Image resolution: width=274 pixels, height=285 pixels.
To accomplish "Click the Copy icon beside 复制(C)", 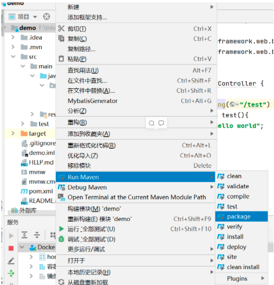I will (61, 38).
